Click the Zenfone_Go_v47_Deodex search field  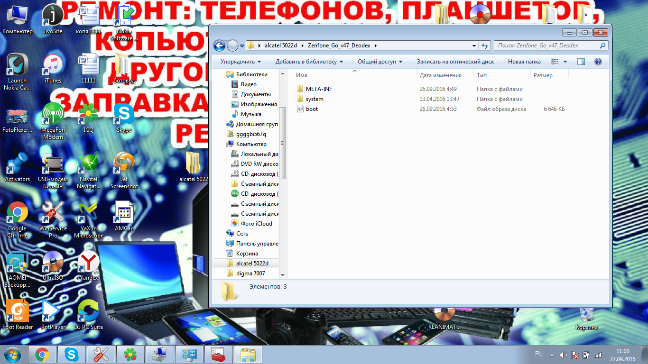(547, 45)
